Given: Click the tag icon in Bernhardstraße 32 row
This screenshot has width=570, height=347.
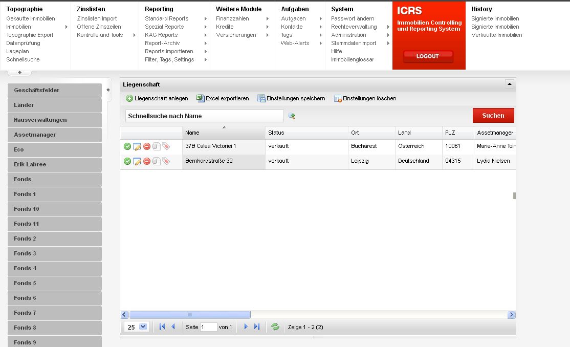Looking at the screenshot, I should point(166,161).
